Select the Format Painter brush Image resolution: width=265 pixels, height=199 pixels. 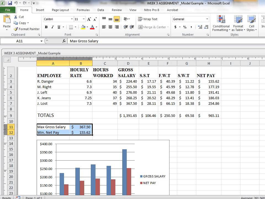pos(16,29)
